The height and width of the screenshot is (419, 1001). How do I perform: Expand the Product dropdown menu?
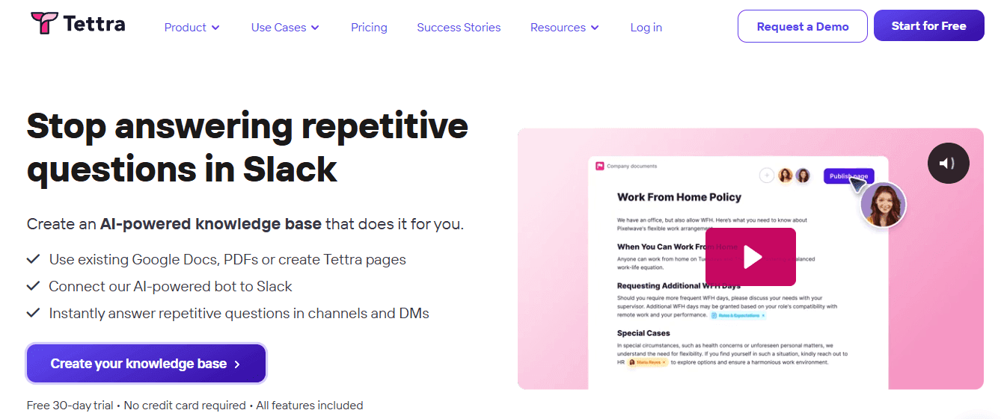tap(192, 28)
